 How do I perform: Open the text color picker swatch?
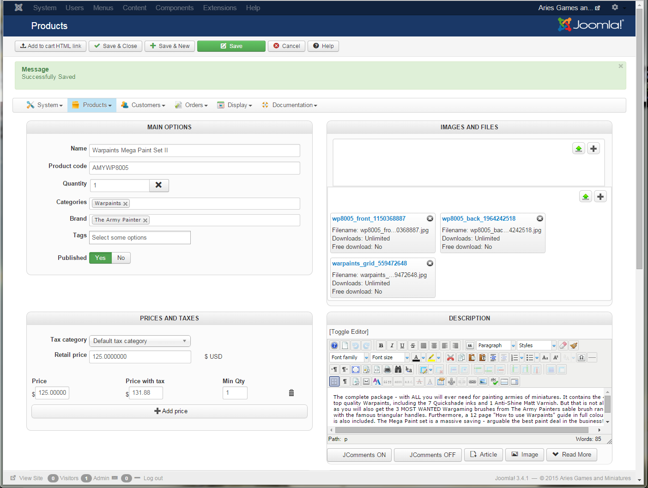(x=416, y=357)
